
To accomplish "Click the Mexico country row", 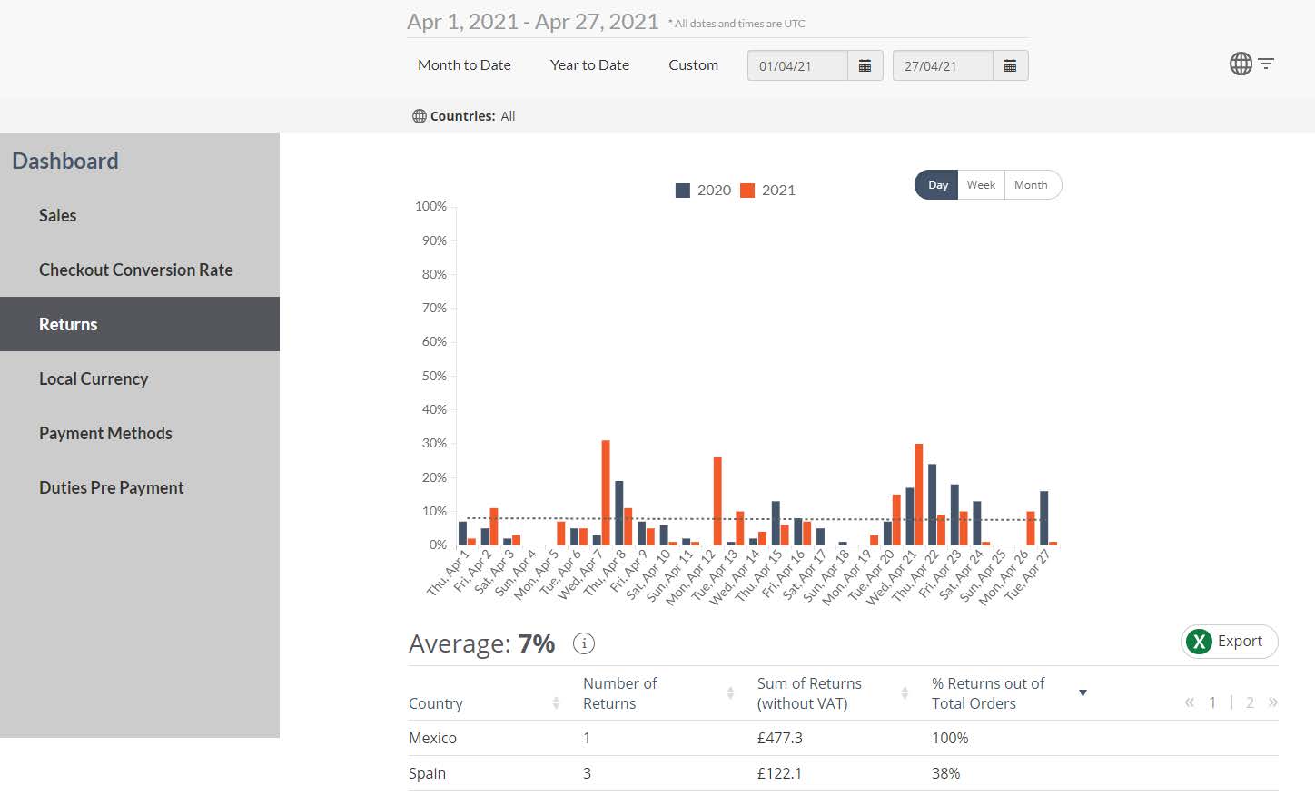I will pyautogui.click(x=843, y=738).
